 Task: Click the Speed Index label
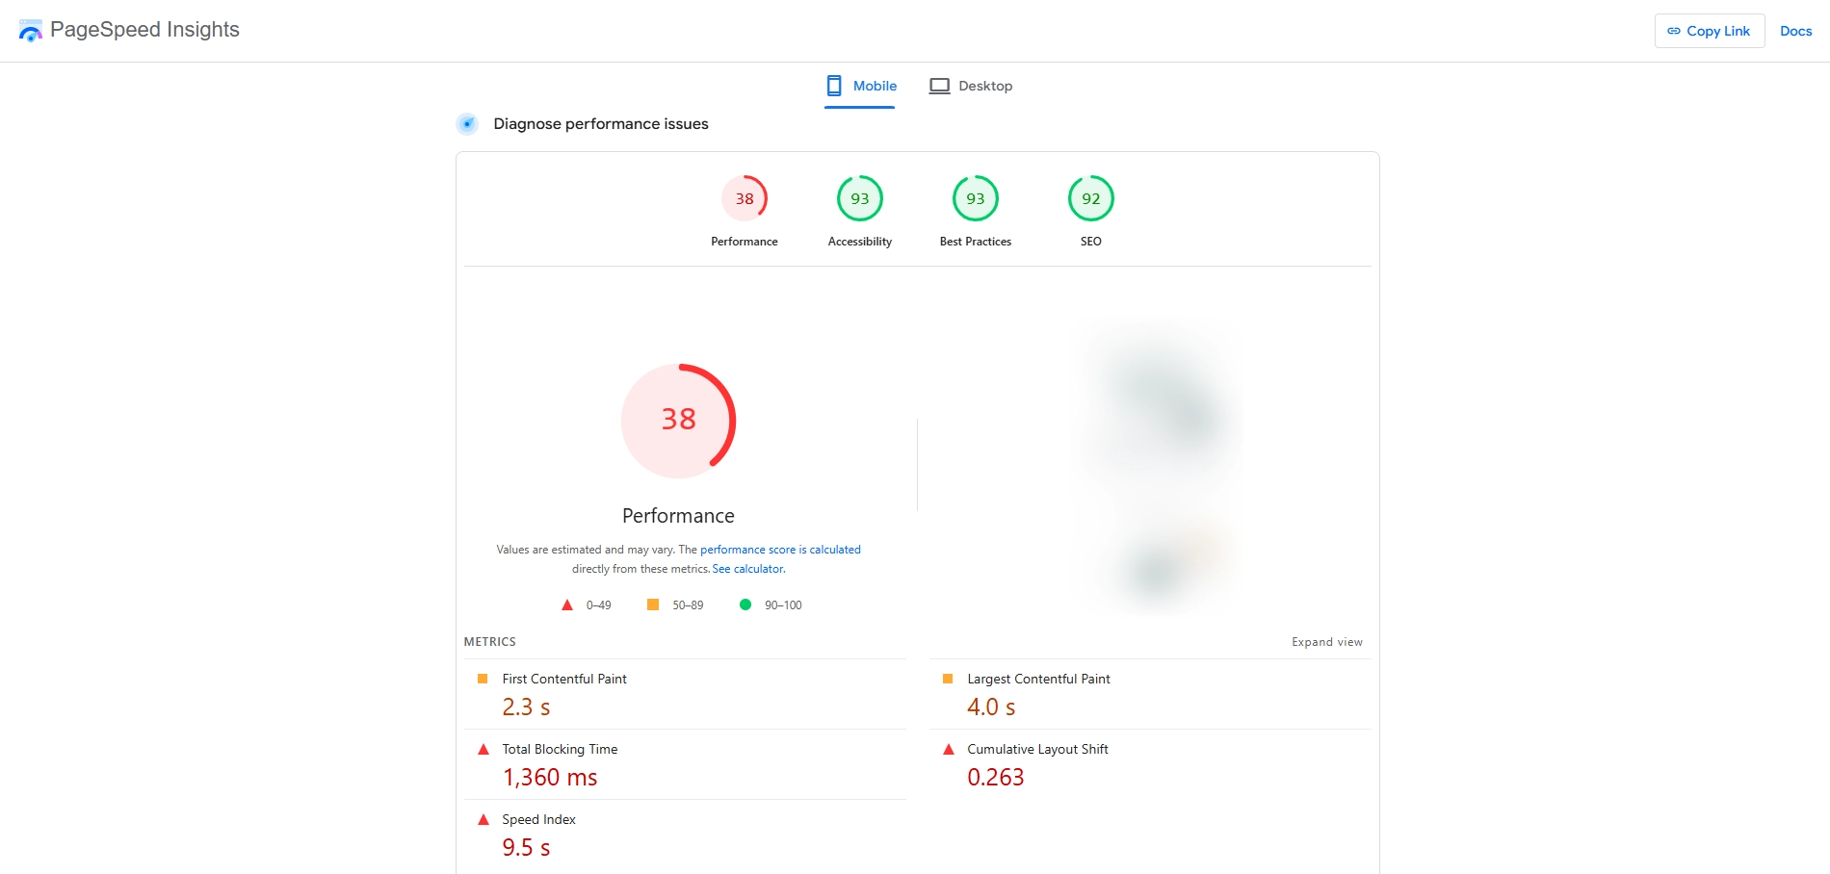point(538,819)
